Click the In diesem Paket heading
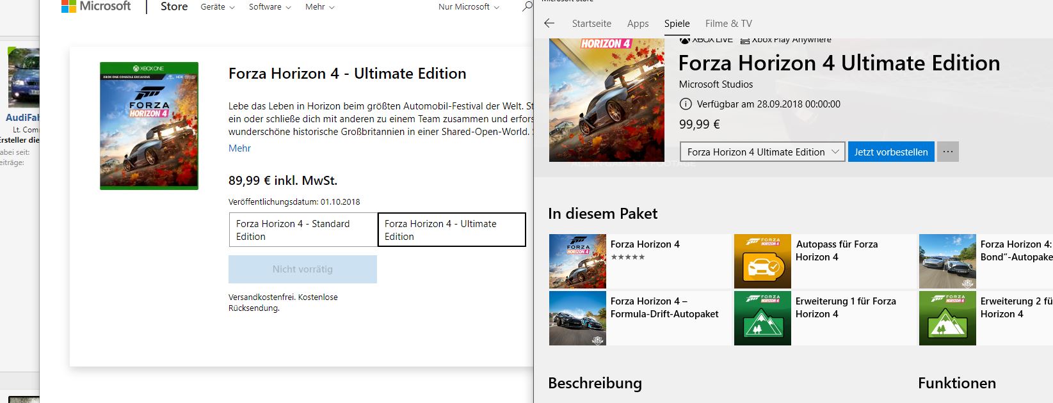The image size is (1053, 403). click(603, 214)
